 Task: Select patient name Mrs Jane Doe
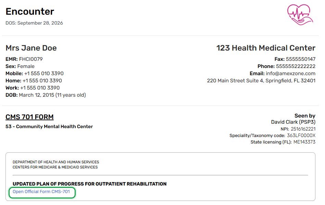[x=31, y=48]
